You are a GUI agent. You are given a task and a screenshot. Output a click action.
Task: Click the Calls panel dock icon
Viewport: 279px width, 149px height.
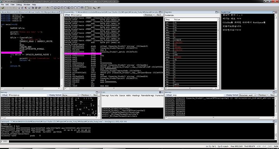tap(160, 92)
